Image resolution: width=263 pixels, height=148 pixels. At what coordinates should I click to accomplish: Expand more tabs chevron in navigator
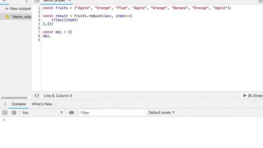[5, 1]
